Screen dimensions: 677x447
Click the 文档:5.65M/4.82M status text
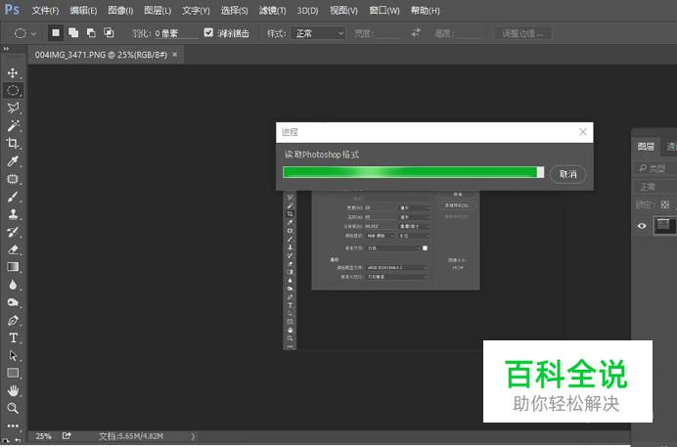pyautogui.click(x=131, y=436)
